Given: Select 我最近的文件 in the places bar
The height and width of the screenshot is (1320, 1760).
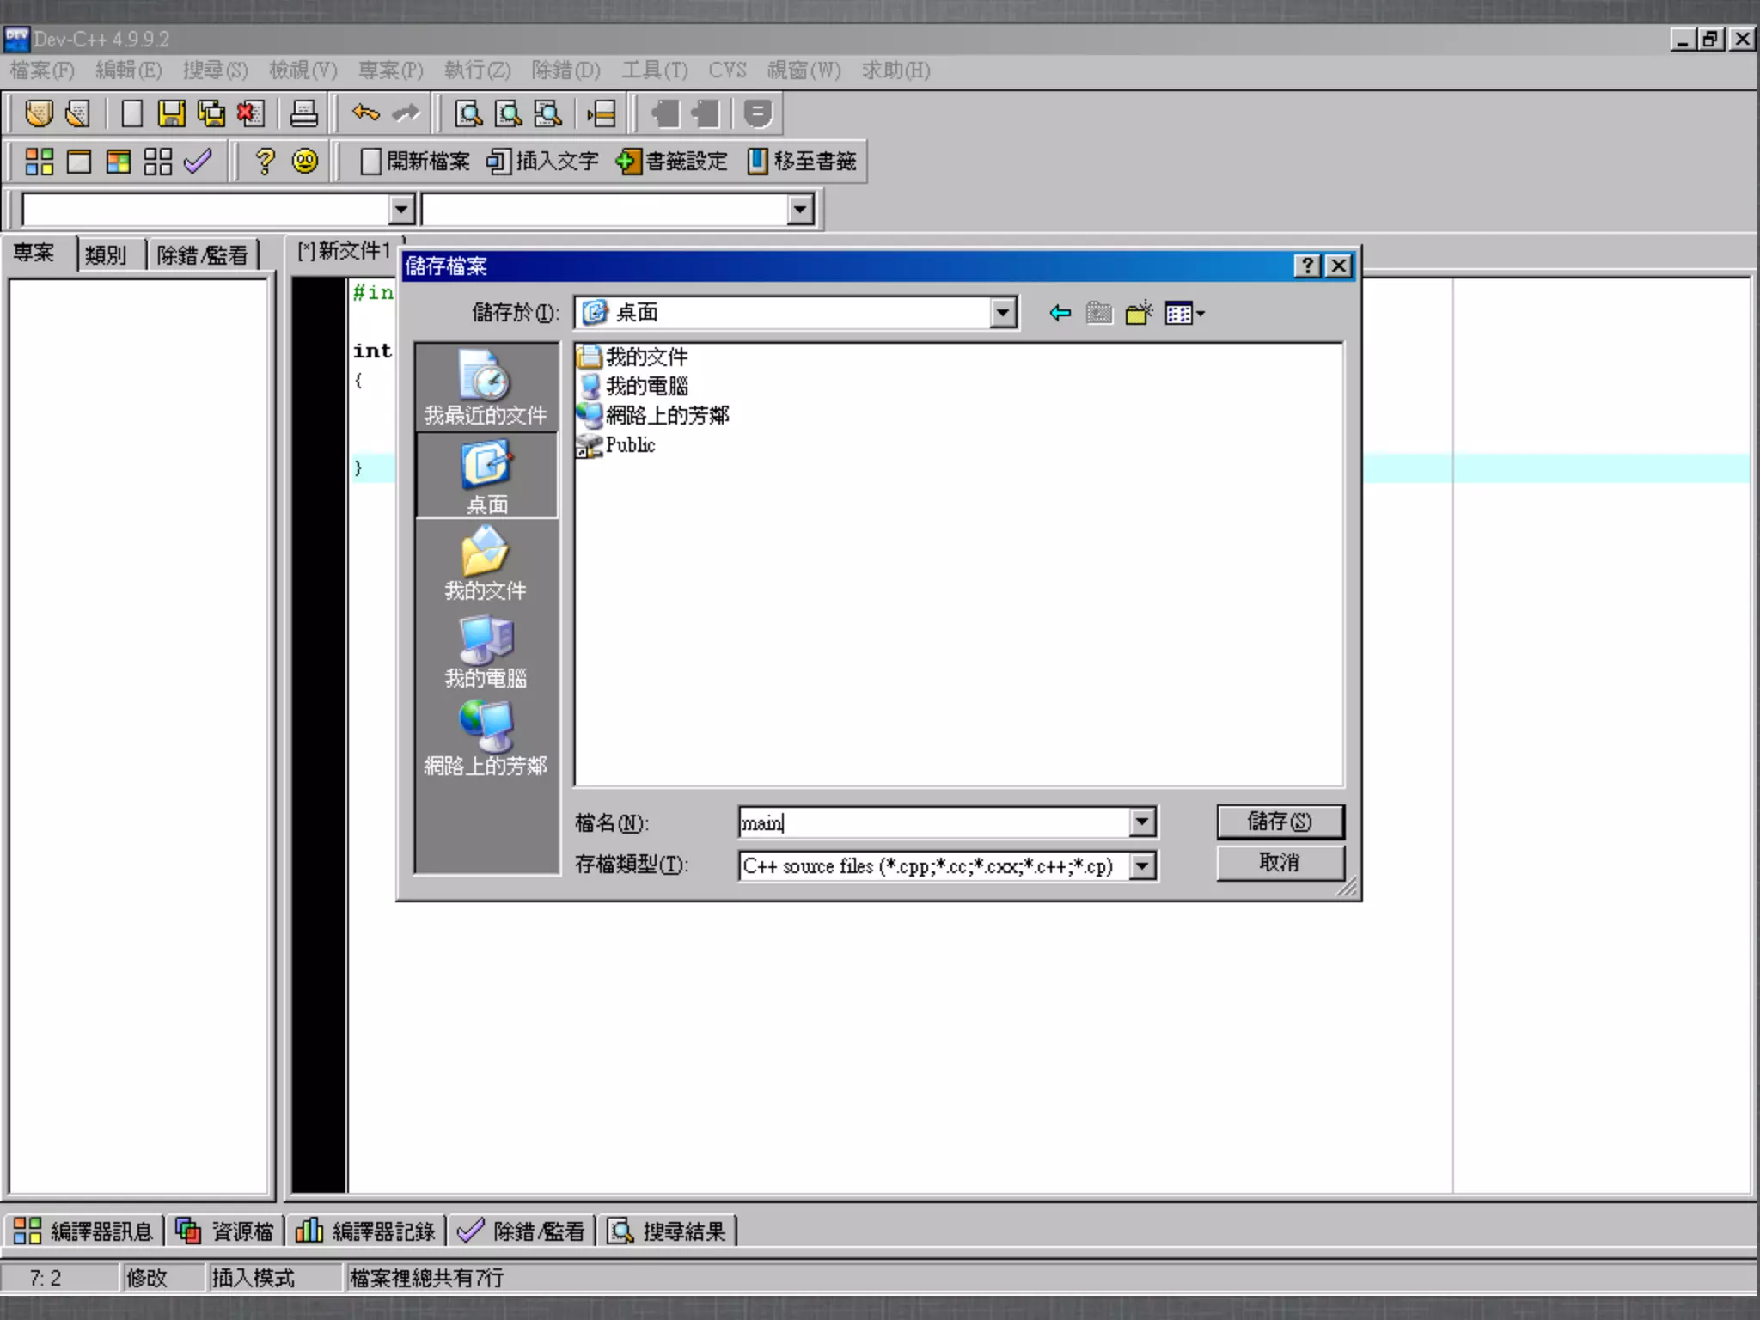Looking at the screenshot, I should click(x=486, y=388).
